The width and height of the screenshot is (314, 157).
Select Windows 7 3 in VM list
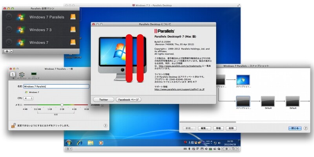pos(41,30)
